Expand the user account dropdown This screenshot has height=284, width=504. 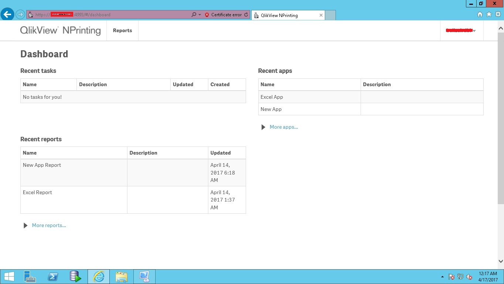pyautogui.click(x=462, y=31)
